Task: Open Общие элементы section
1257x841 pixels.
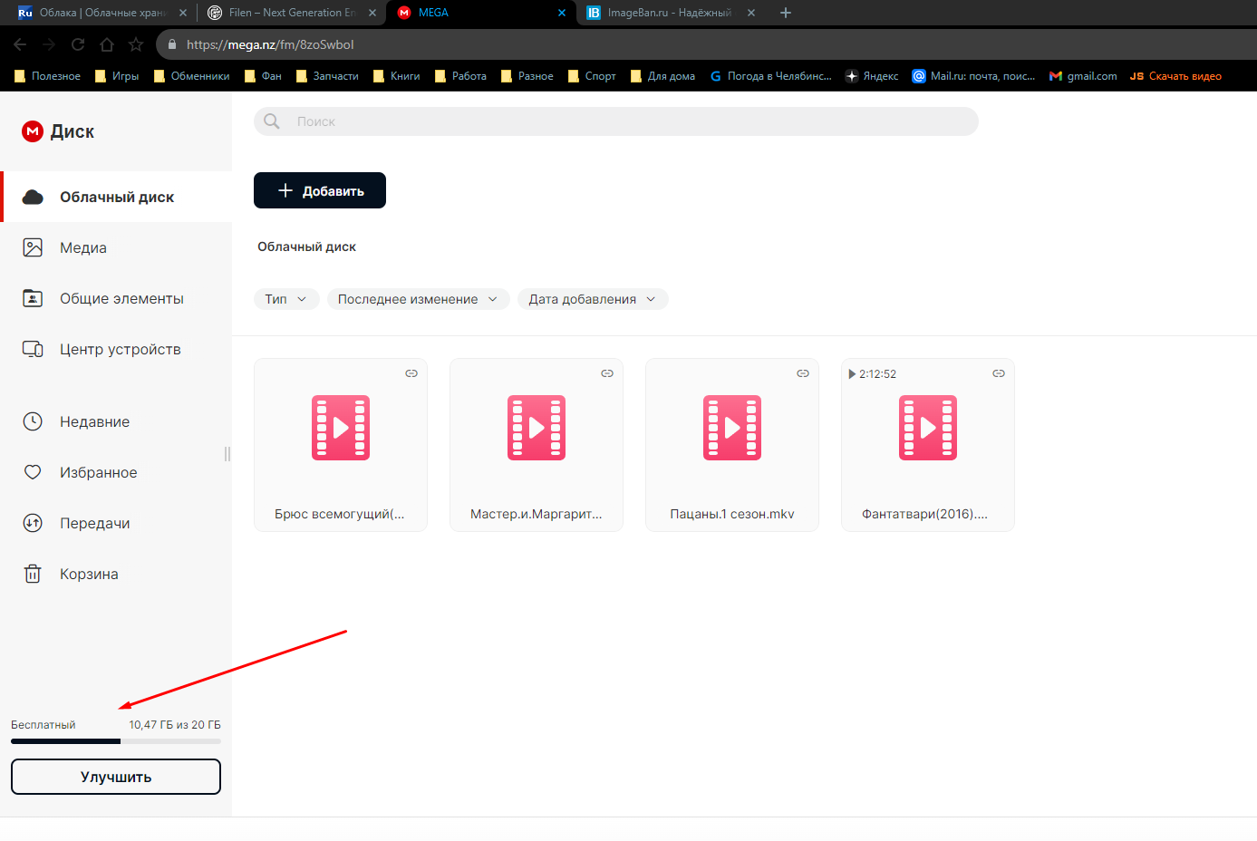Action: pyautogui.click(x=117, y=298)
